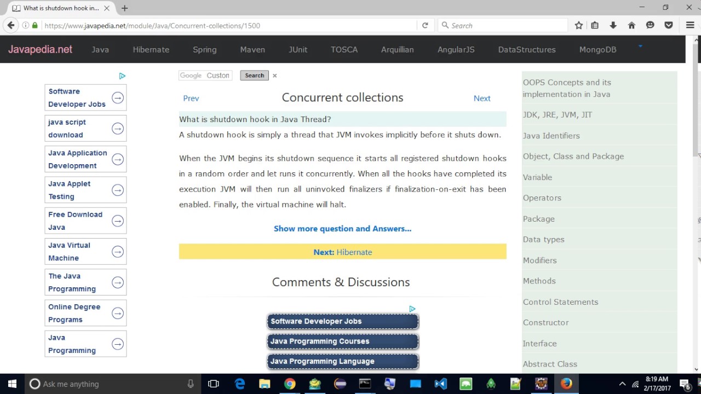Bookmark this page with the star icon
This screenshot has width=701, height=394.
(579, 25)
